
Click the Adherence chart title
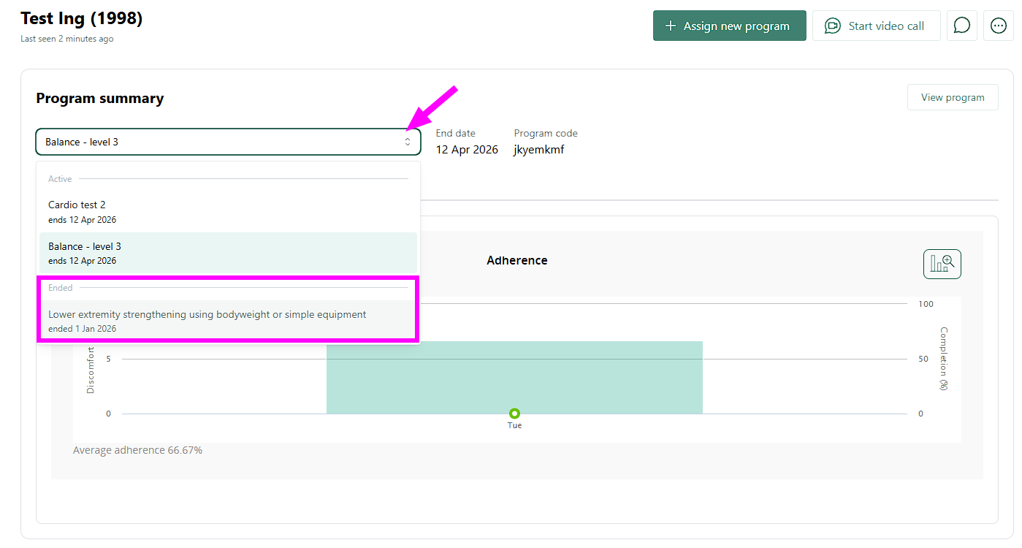[x=517, y=261]
